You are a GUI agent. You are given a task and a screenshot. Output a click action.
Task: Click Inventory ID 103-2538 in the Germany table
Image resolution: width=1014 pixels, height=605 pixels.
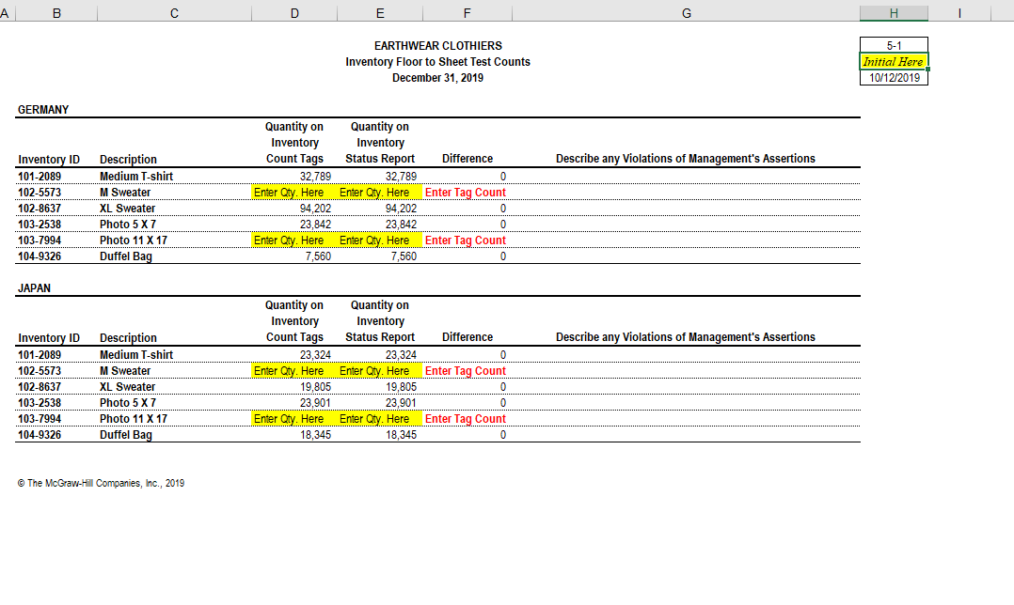coord(40,225)
